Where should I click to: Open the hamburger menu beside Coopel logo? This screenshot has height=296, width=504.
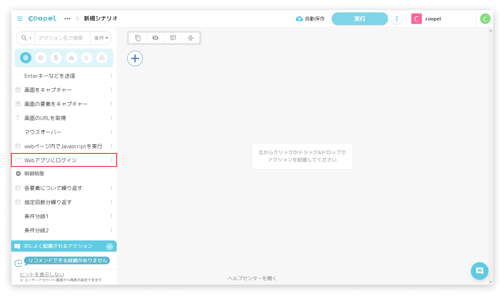[x=20, y=19]
